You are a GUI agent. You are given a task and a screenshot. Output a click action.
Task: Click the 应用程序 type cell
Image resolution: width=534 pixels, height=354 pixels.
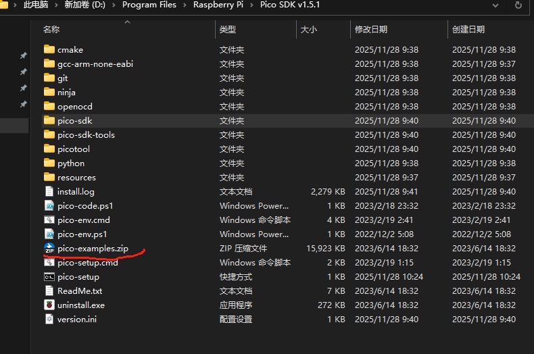click(236, 305)
